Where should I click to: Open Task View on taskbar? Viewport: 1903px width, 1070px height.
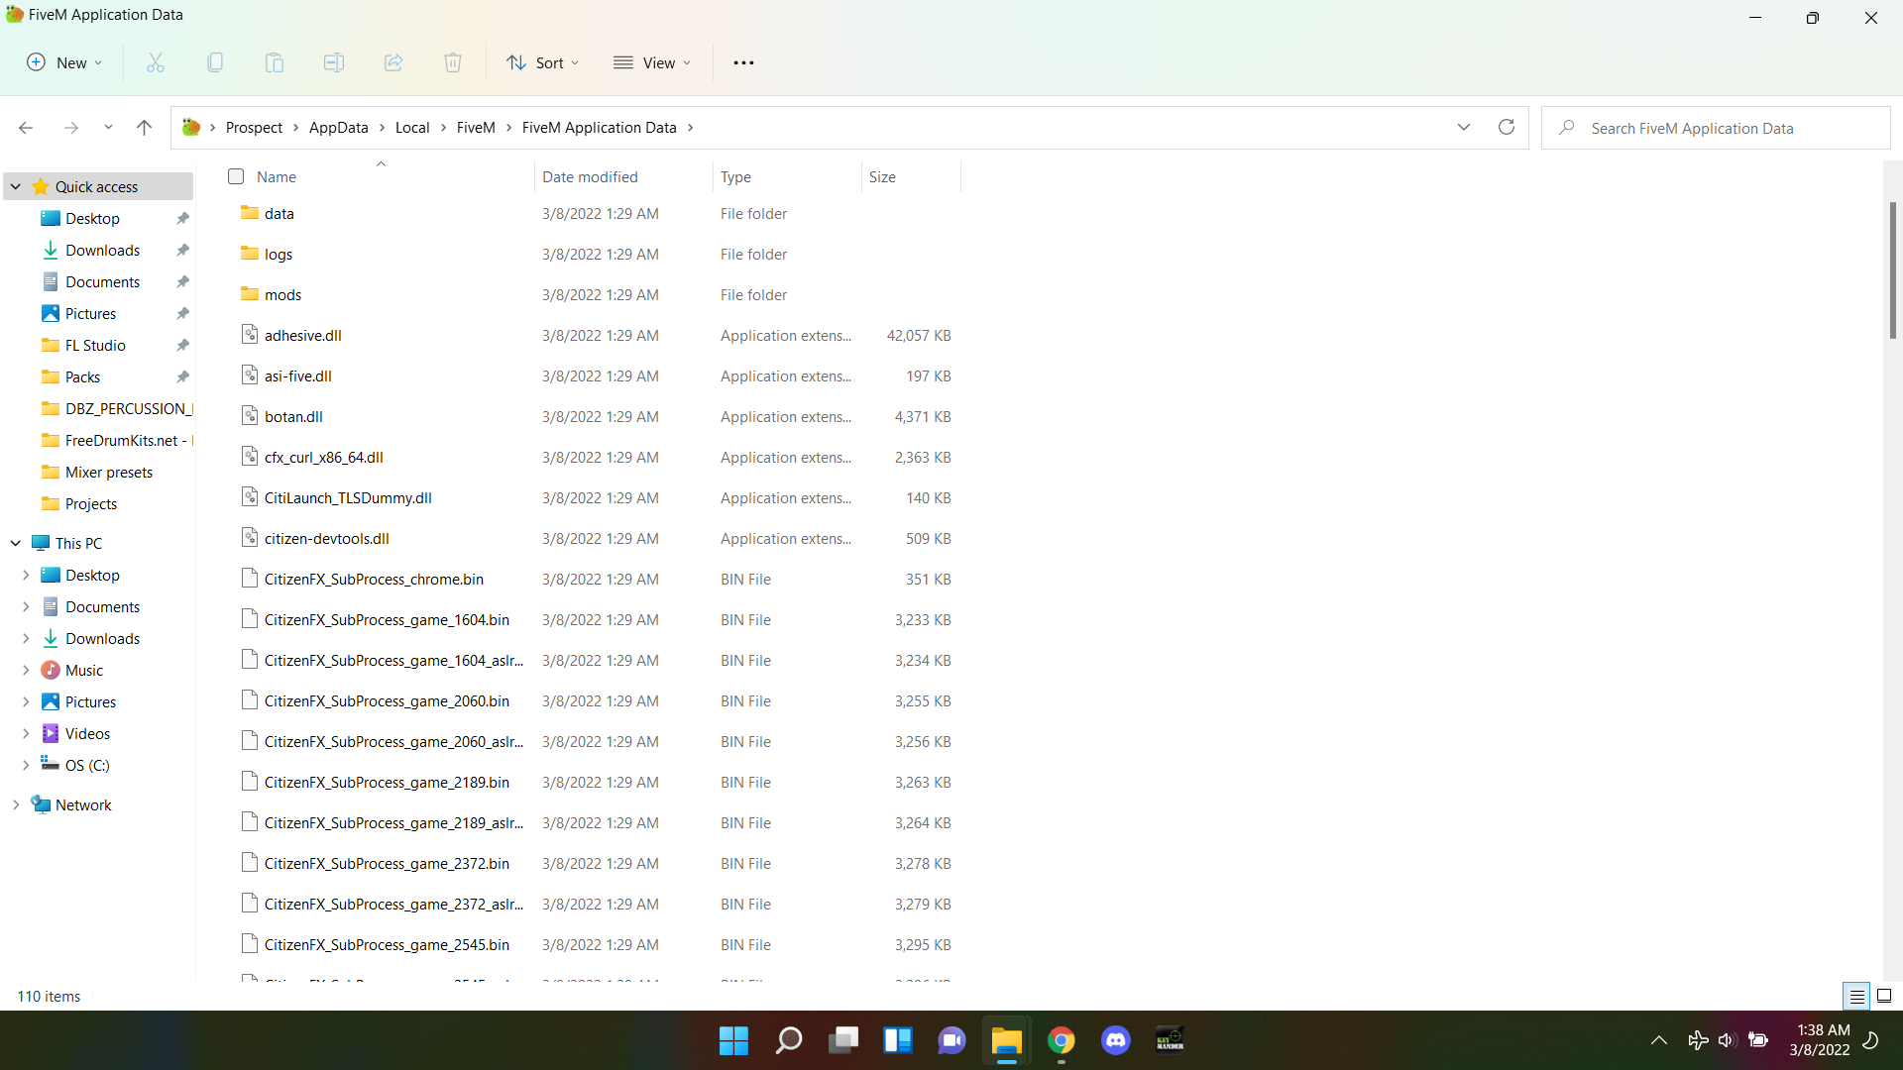(843, 1040)
